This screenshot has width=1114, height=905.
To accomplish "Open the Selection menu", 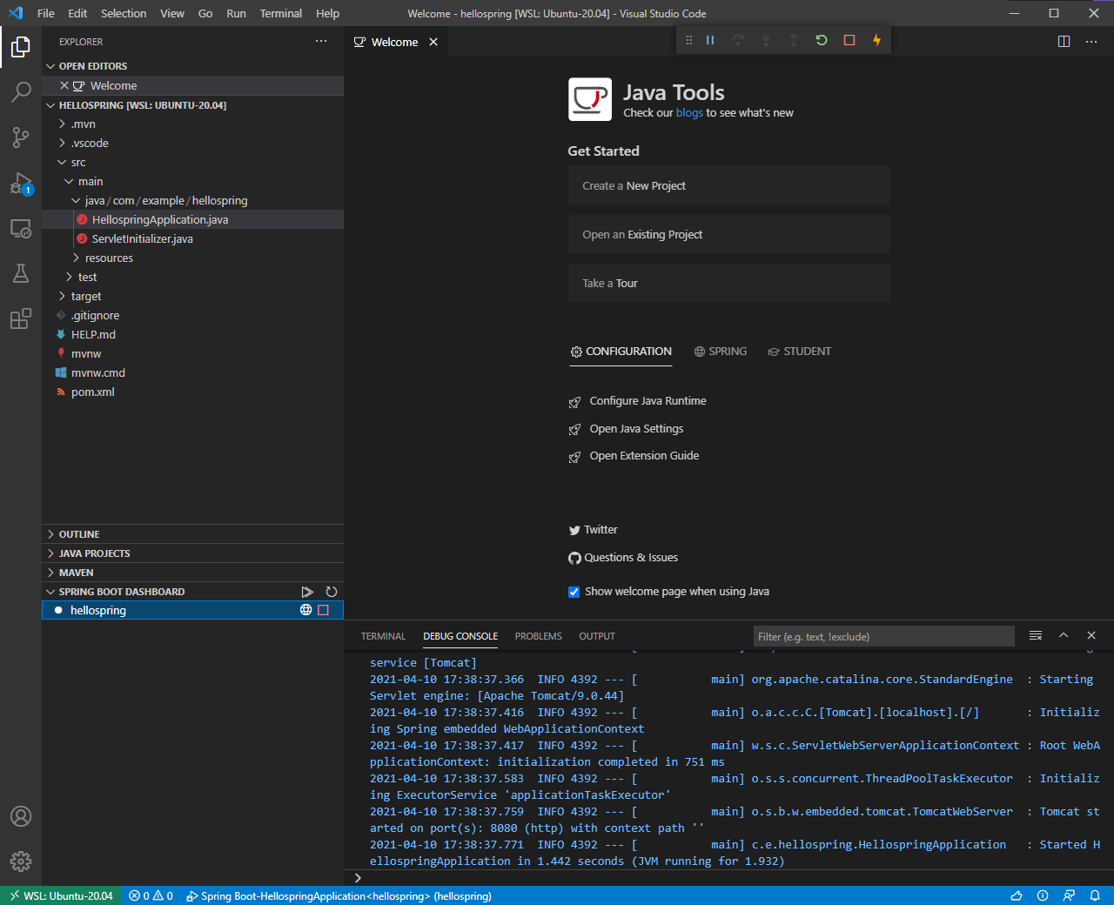I will (124, 13).
